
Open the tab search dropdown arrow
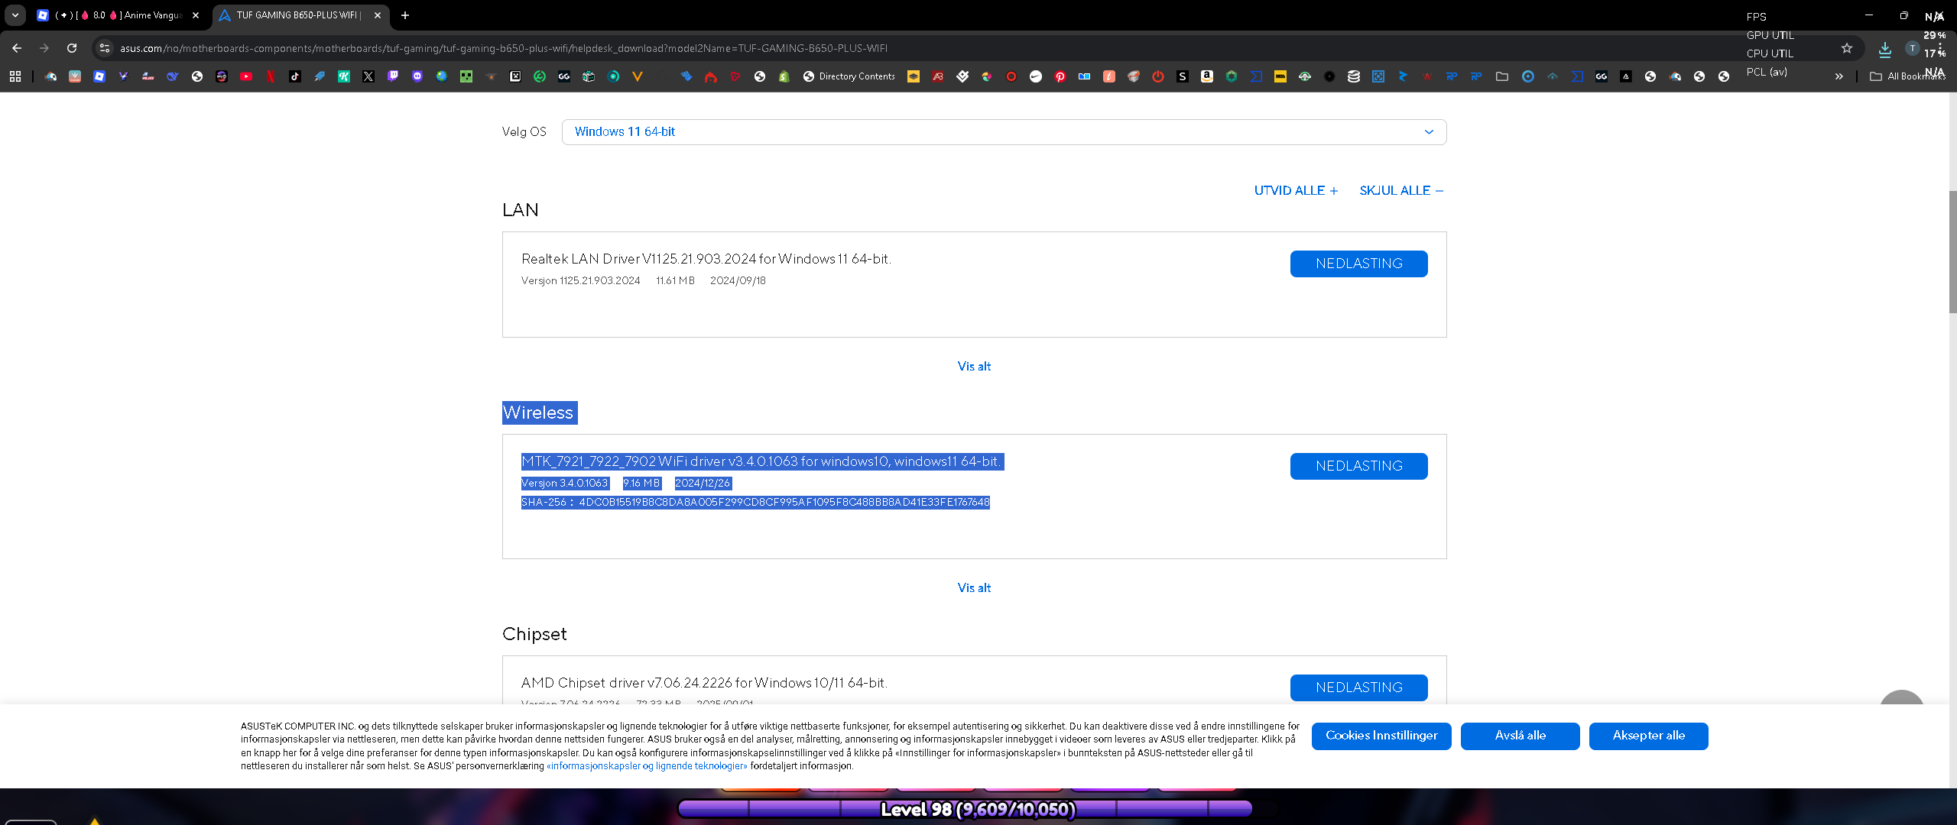pos(15,15)
